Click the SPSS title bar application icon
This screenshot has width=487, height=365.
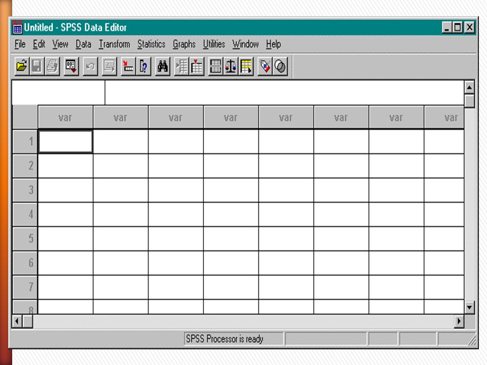point(17,27)
